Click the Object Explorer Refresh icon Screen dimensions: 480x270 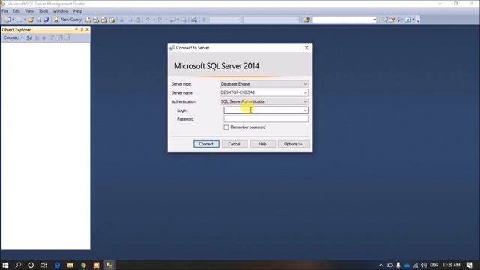60,38
